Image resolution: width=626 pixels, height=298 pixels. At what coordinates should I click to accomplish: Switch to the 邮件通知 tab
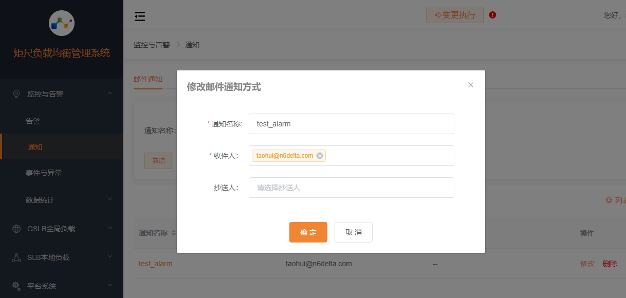(148, 80)
